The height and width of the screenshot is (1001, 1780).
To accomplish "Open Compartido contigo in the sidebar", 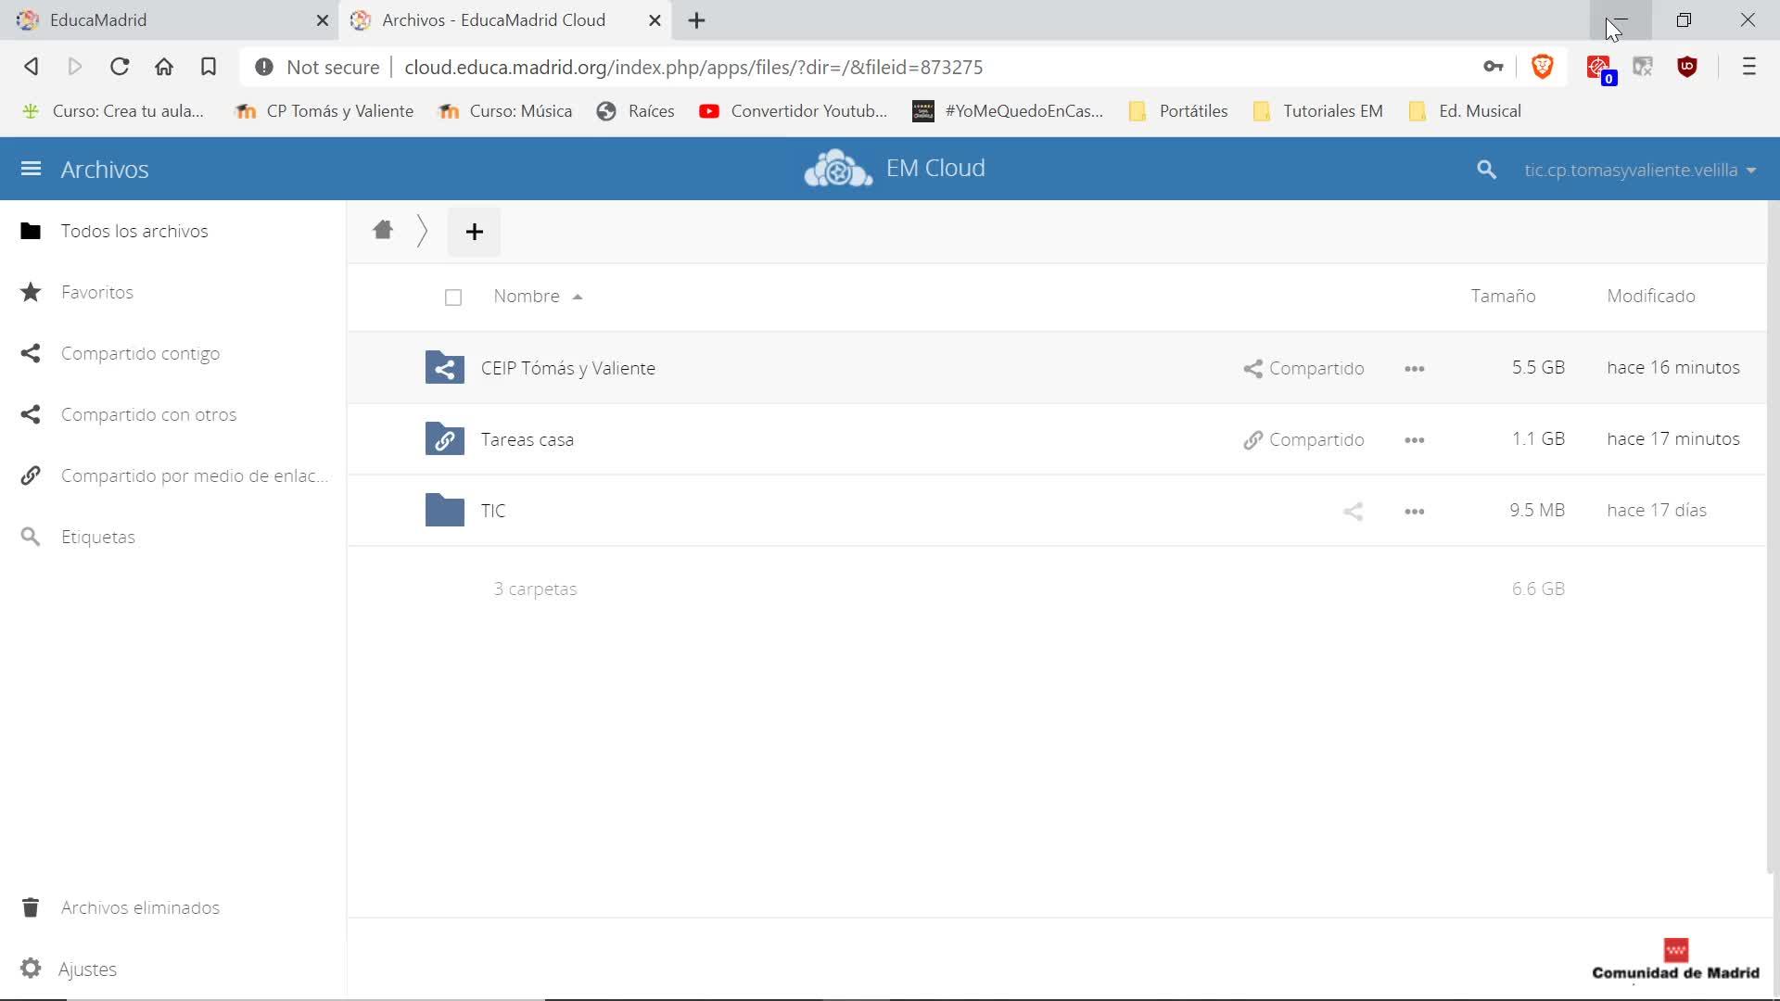I will click(x=140, y=353).
